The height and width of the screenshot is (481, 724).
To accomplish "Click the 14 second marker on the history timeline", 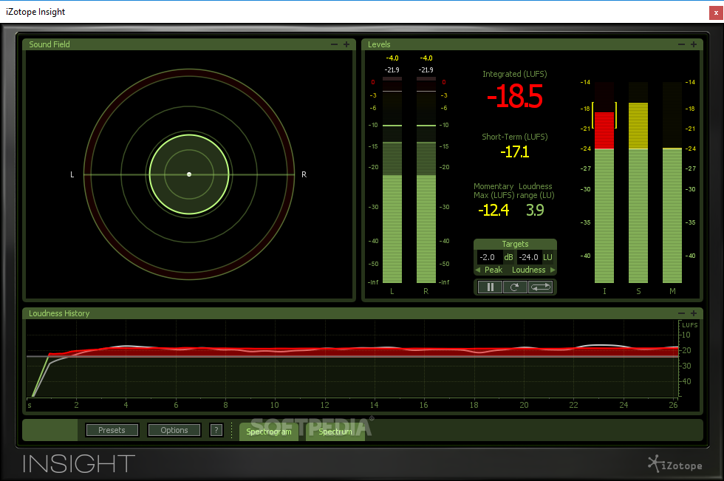I will click(x=374, y=405).
